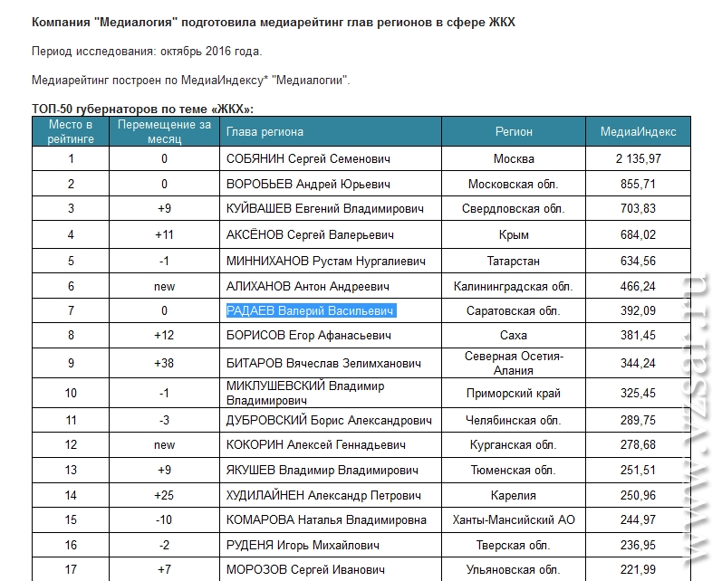This screenshot has width=722, height=581.
Task: Select МИКЛУШЕВСКИЙ Владимир Владимирович
Action: (x=304, y=393)
